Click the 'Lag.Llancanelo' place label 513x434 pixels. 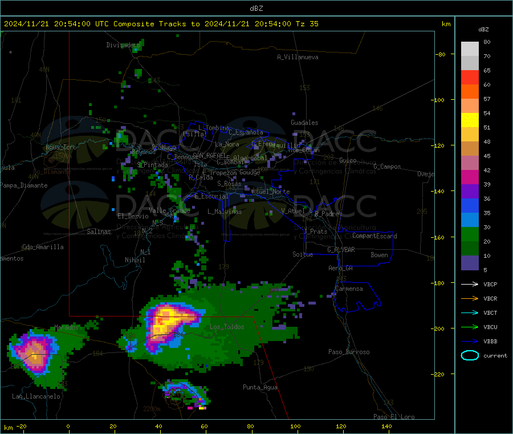tap(36, 396)
